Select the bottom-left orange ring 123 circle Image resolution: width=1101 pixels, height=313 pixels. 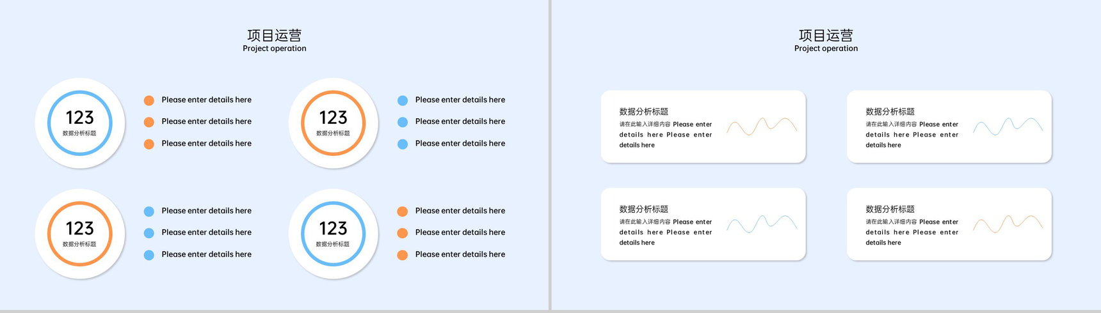click(80, 234)
